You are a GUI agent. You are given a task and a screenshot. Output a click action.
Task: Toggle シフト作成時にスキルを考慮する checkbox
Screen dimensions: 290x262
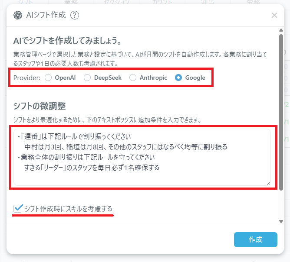(18, 209)
